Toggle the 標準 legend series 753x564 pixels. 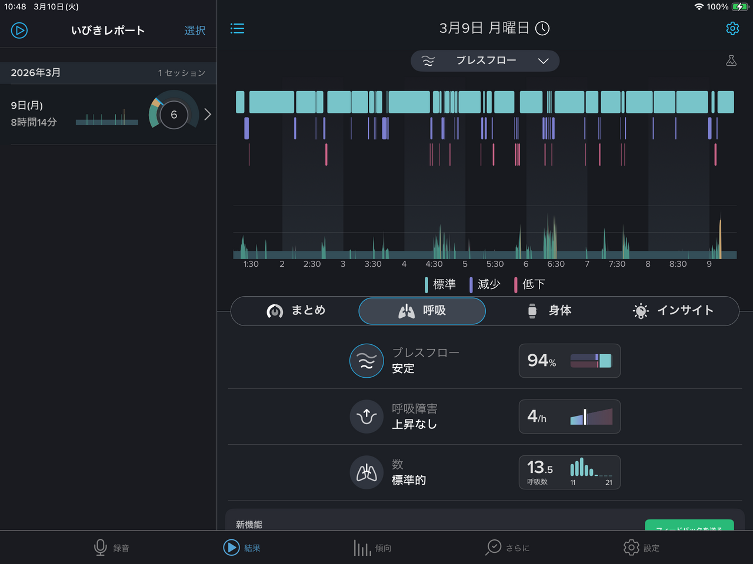click(440, 284)
